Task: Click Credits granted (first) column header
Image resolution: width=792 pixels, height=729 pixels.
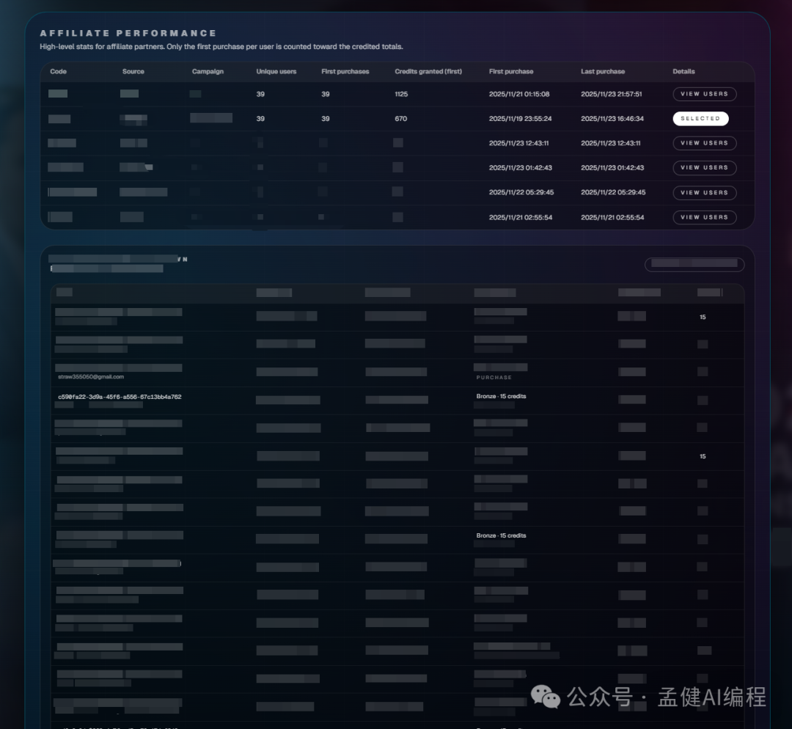Action: (428, 72)
